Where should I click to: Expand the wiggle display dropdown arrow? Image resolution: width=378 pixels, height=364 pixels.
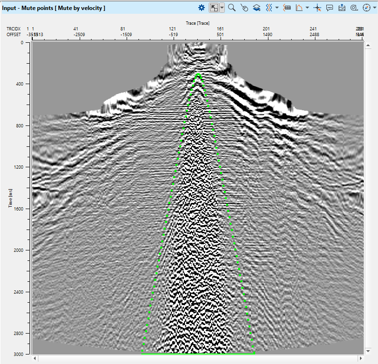[277, 8]
